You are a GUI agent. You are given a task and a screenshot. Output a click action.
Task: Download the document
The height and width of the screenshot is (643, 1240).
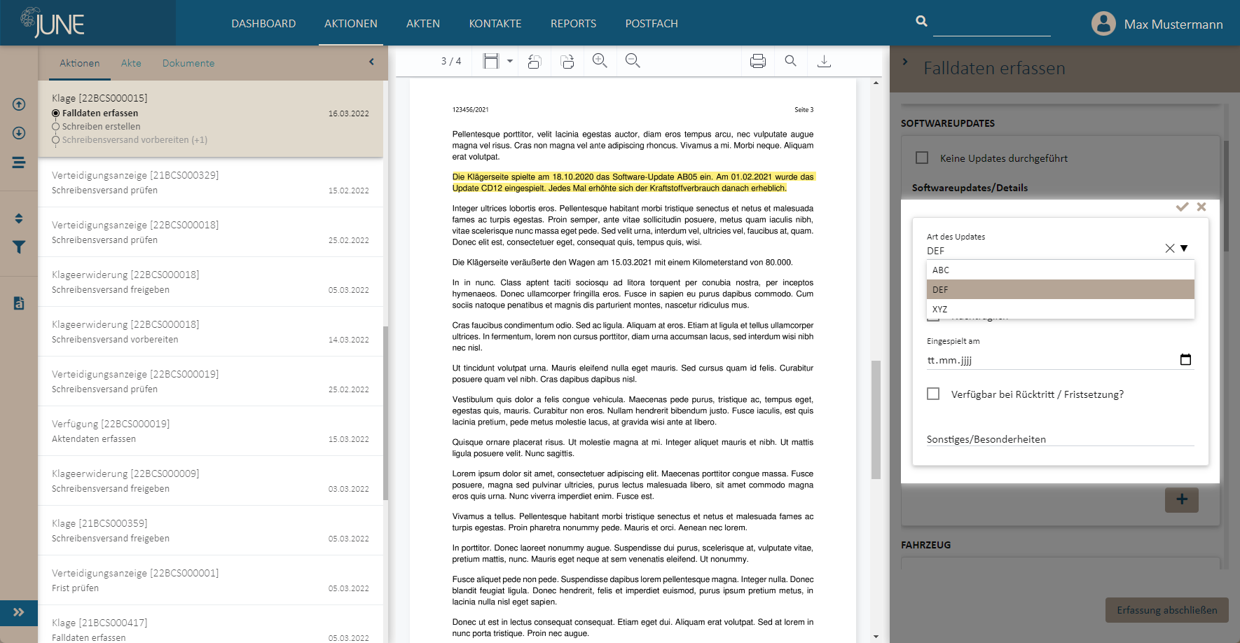pos(825,61)
